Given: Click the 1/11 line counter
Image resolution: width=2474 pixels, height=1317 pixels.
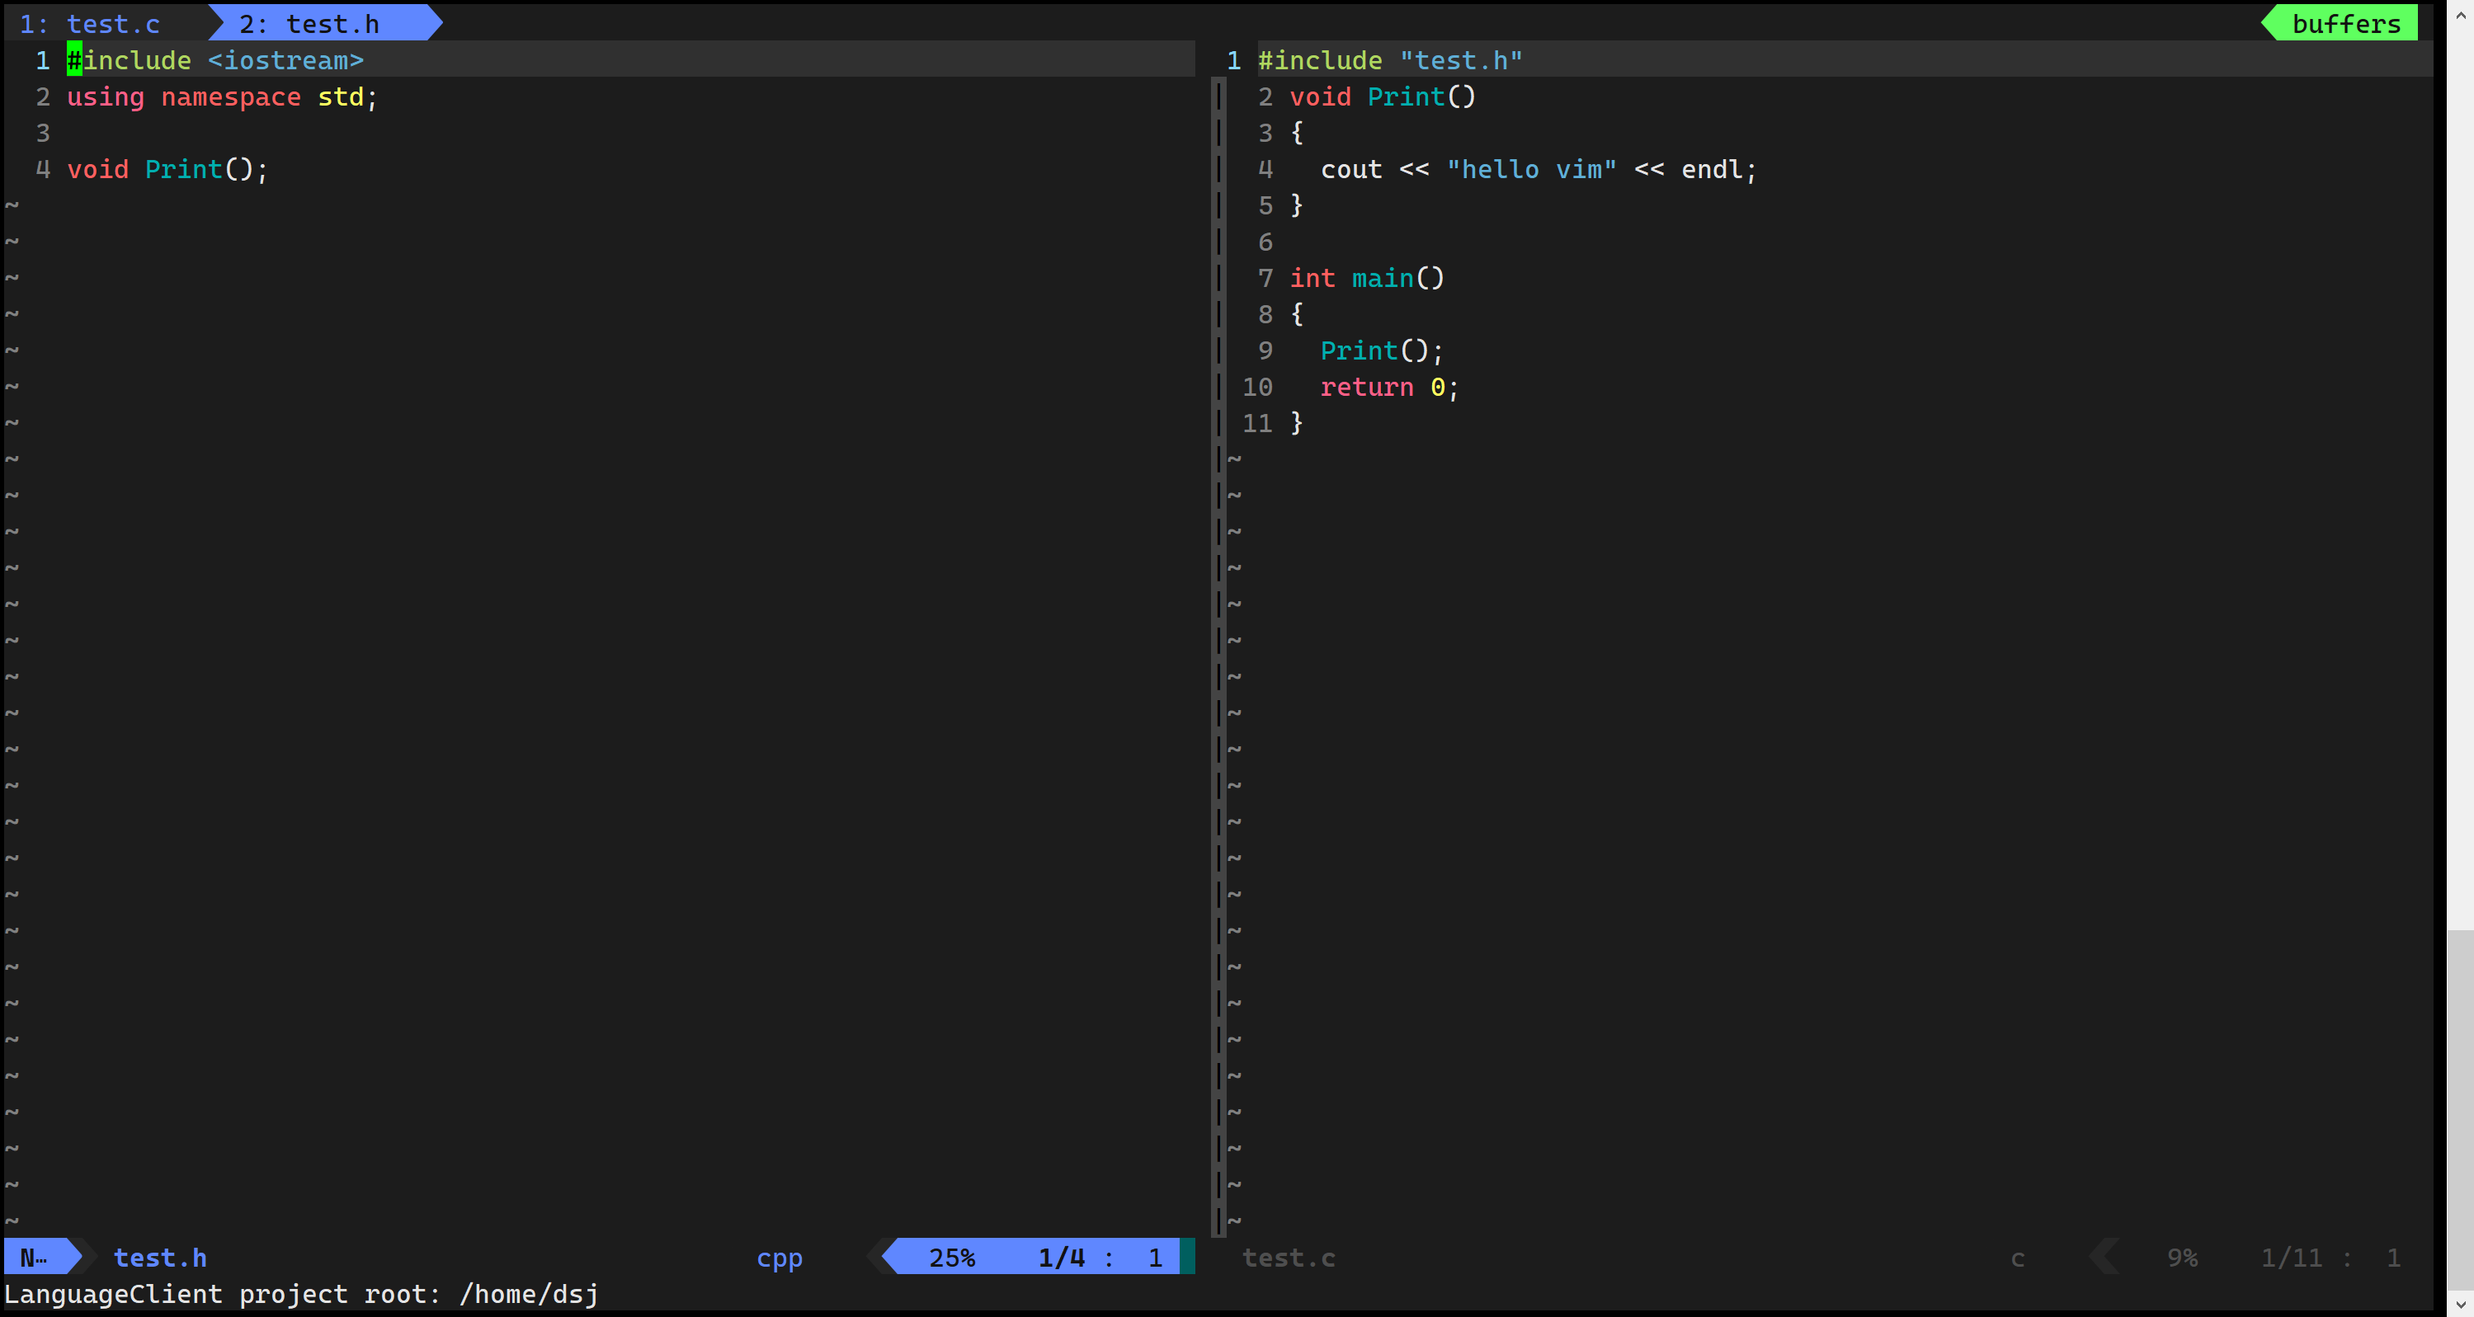Looking at the screenshot, I should click(2292, 1258).
